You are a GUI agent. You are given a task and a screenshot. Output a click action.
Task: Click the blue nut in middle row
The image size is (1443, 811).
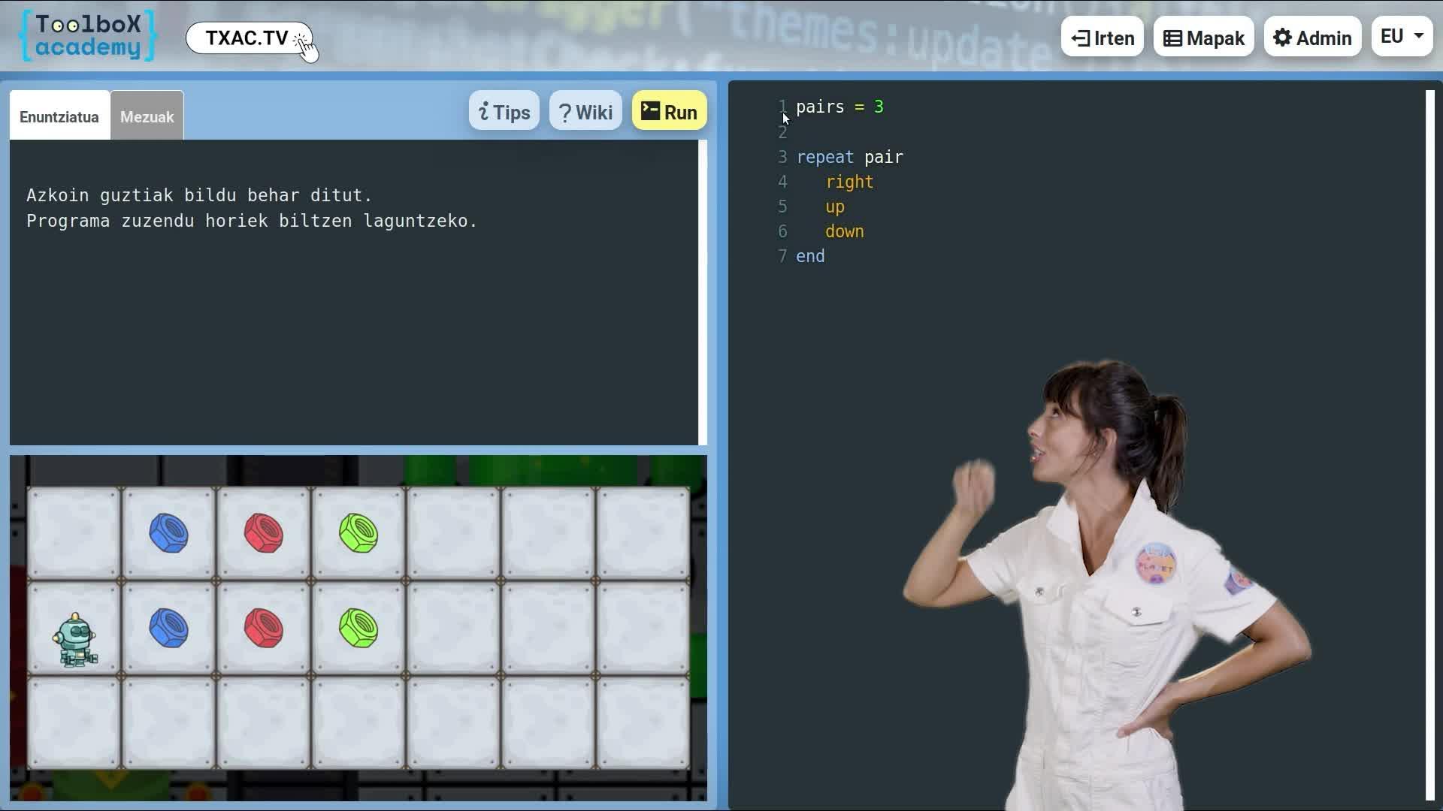click(x=168, y=628)
